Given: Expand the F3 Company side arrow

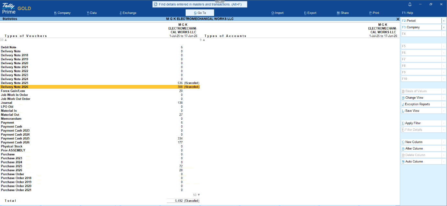Looking at the screenshot, I should (x=444, y=27).
